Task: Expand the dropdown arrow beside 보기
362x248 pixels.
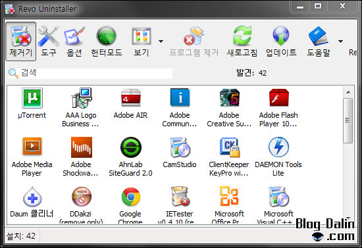Action: tap(161, 41)
